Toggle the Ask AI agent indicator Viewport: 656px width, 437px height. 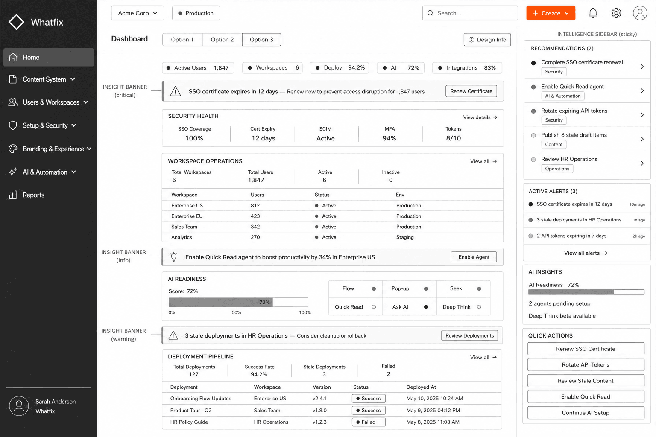click(x=426, y=307)
